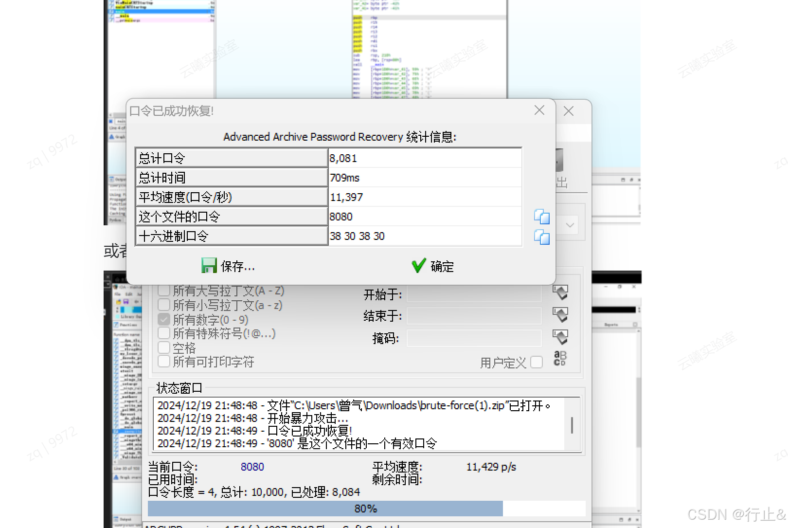The image size is (788, 528).
Task: Copy the file password 8080 icon
Action: pyautogui.click(x=542, y=217)
